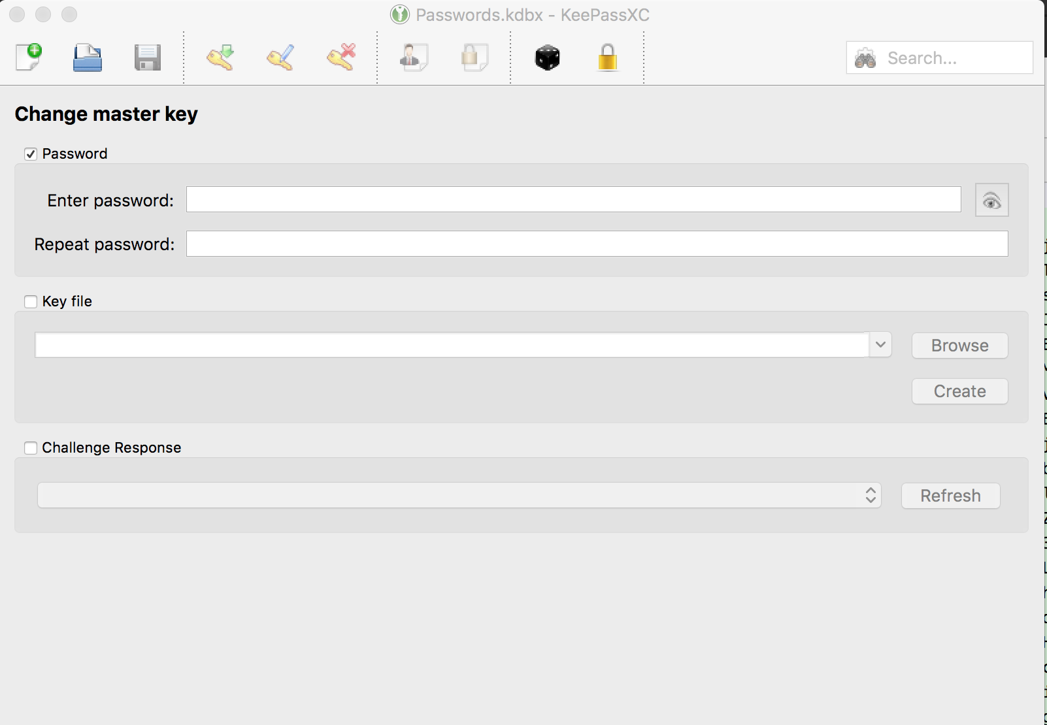Enable the Key file checkbox
The image size is (1047, 725).
[x=31, y=302]
